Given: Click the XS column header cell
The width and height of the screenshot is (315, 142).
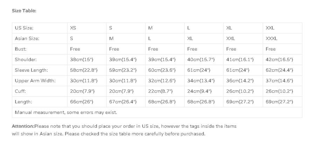Looking at the screenshot, I should click(x=73, y=28).
